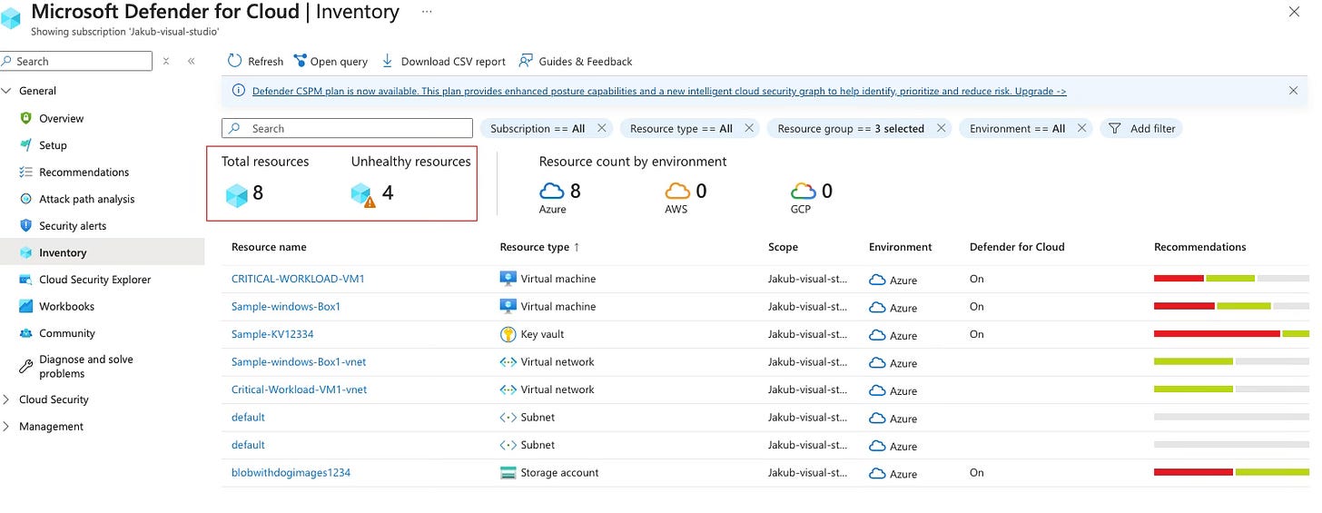Viewport: 1322px width, 513px height.
Task: Click the Virtual network icon for Sample-windows-Box1-vnet
Action: click(508, 362)
